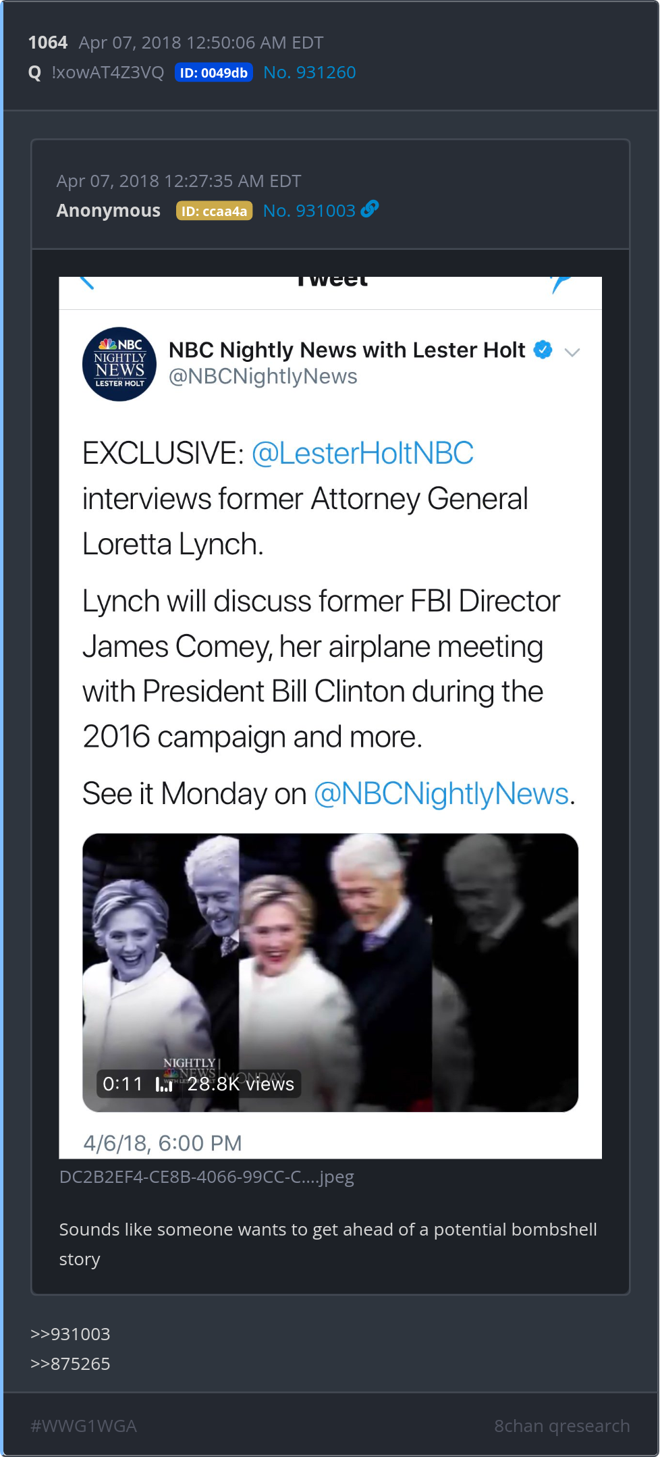Screen dimensions: 660x1457
Task: Click the @NBCNightlyNews handle under the account name
Action: 263,376
